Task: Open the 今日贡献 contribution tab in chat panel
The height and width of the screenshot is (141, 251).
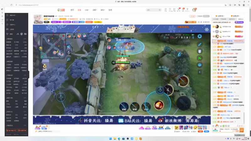Action: point(216,19)
